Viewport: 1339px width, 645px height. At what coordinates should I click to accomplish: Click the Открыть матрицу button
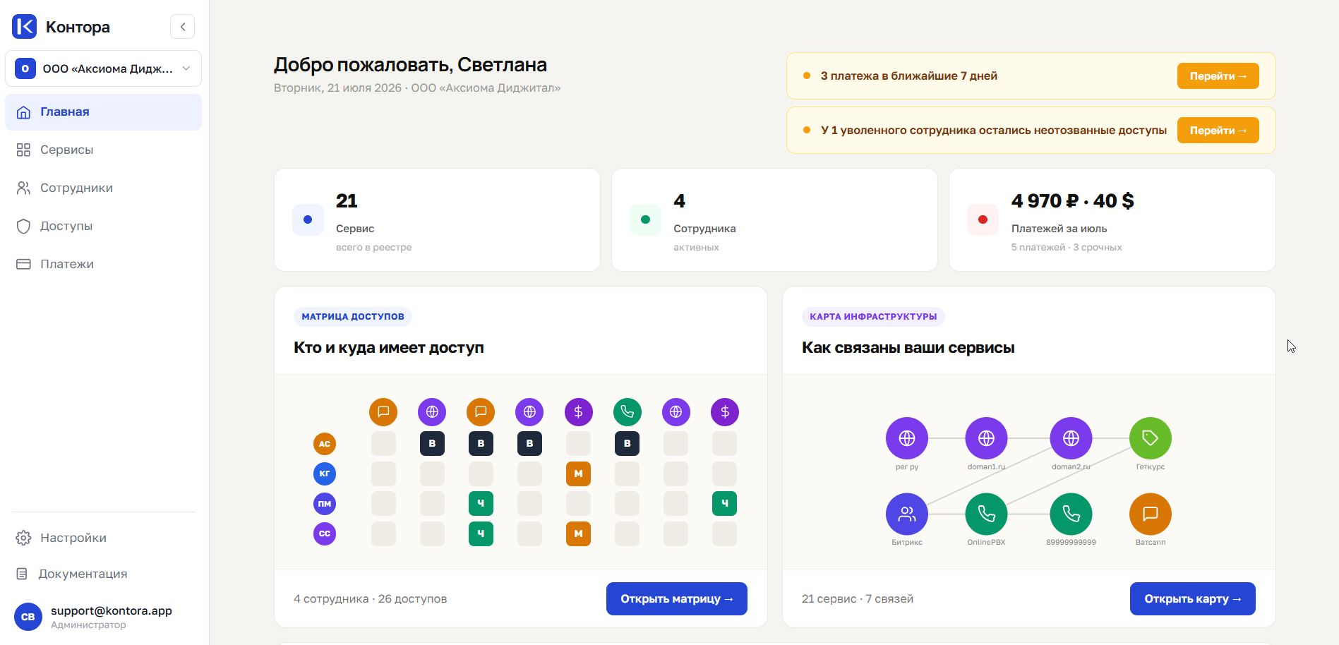click(677, 599)
